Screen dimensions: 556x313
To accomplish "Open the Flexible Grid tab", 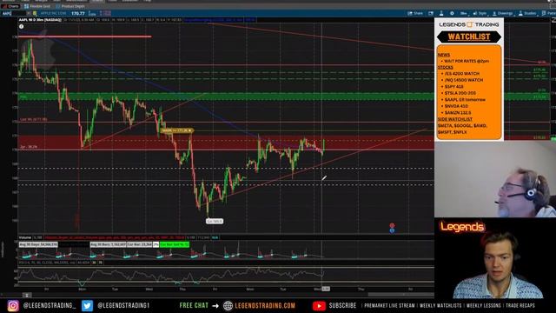I will (37, 6).
